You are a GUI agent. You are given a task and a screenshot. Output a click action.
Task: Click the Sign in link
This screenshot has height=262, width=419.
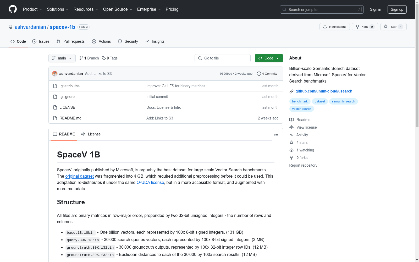point(376,9)
